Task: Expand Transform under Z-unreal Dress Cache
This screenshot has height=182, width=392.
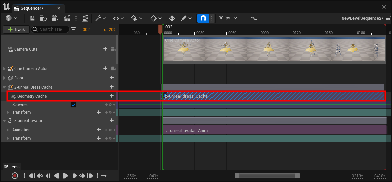Action: pyautogui.click(x=8, y=112)
